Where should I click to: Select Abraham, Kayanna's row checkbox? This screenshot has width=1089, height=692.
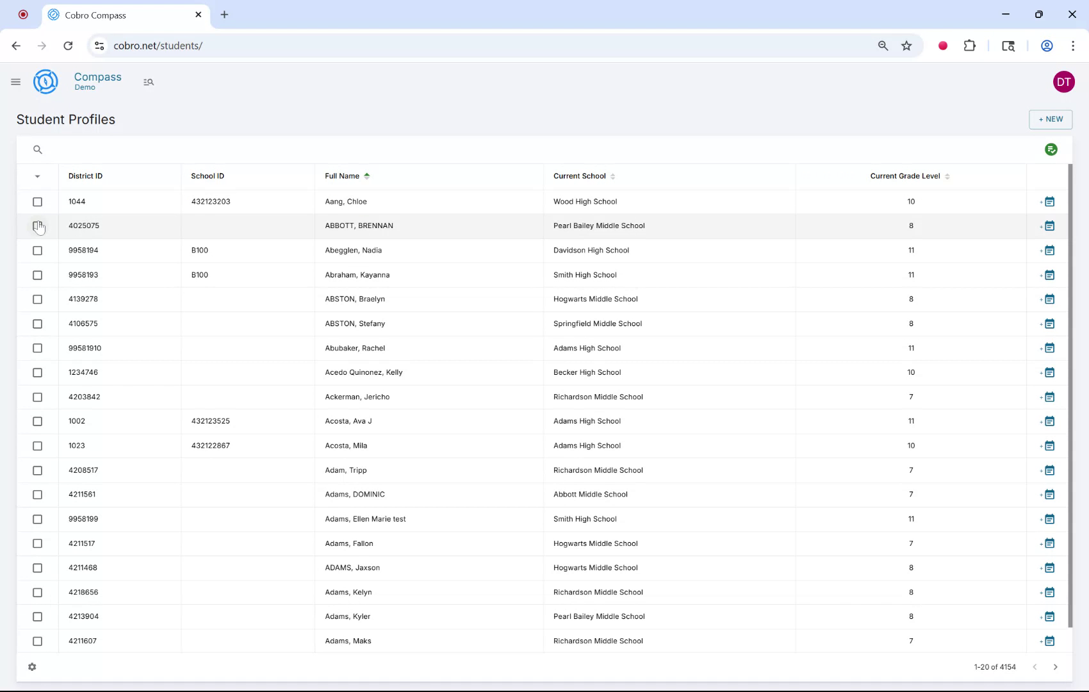tap(37, 275)
